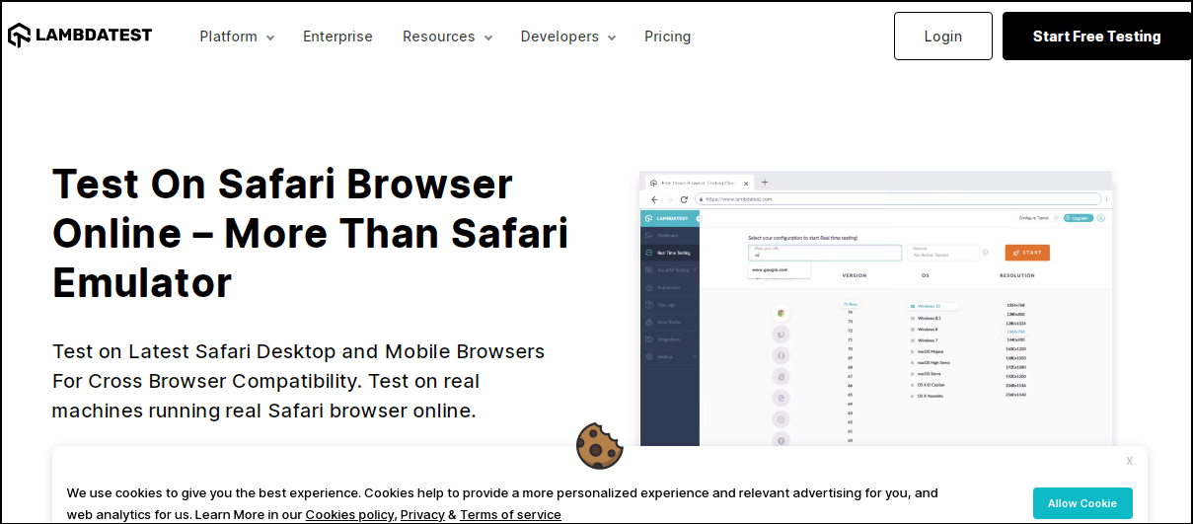Screen dimensions: 1193x524
Task: Click the Start Free Testing button
Action: [1096, 37]
